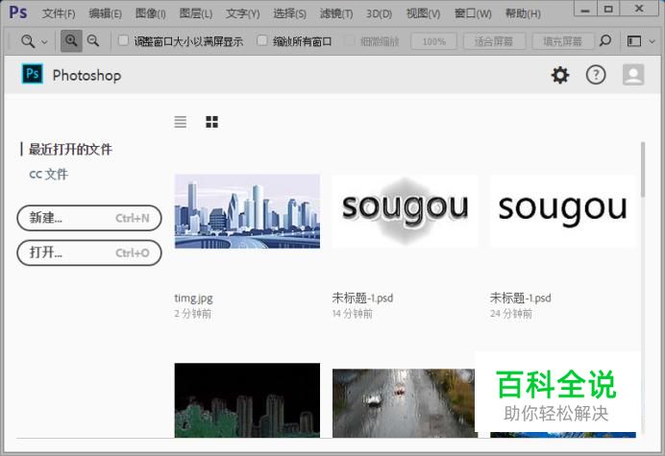Select the zoom out magnifier option
Screen dimensions: 665x456
pyautogui.click(x=93, y=40)
